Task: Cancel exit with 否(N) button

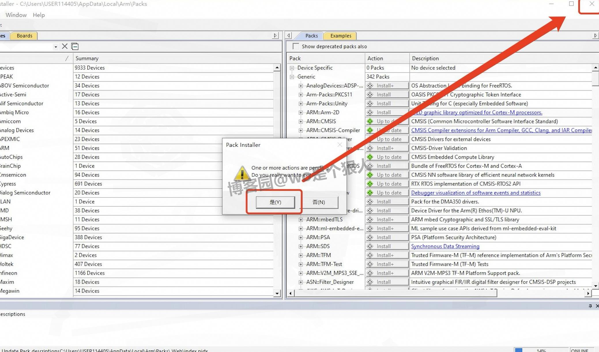Action: click(319, 202)
